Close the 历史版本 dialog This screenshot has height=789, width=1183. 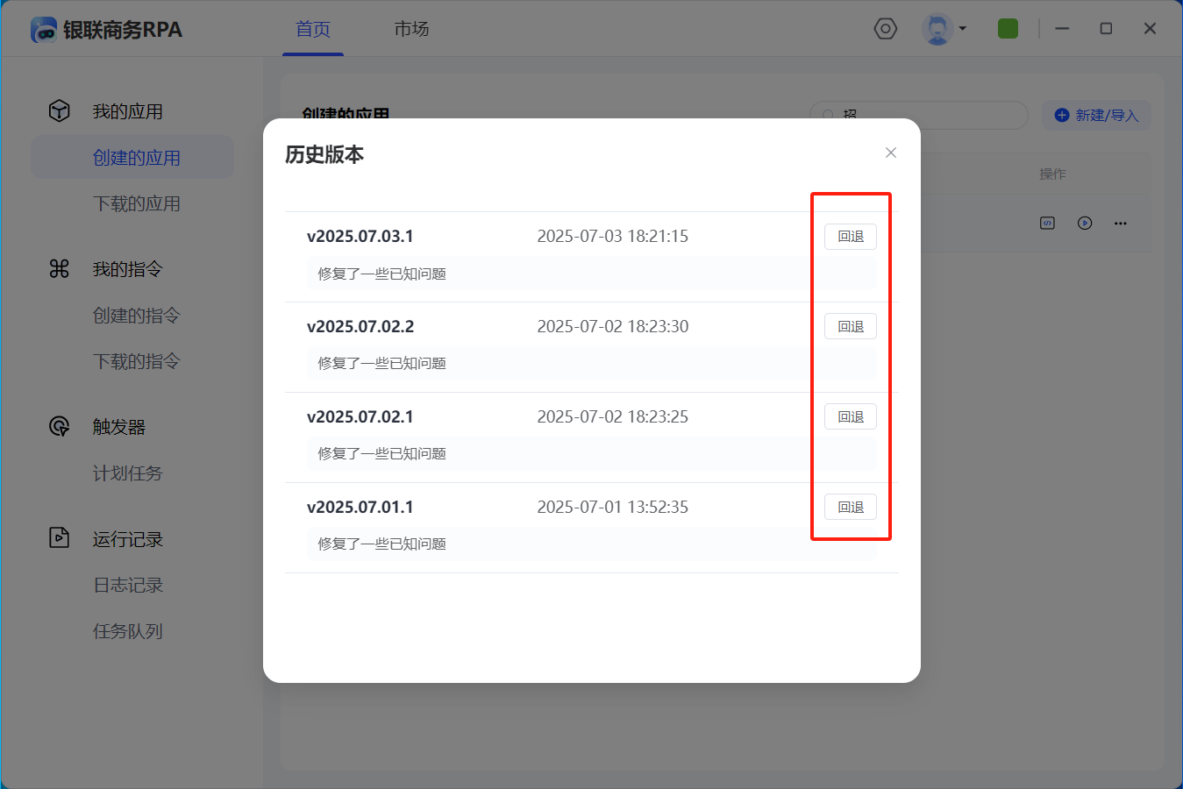pyautogui.click(x=890, y=153)
